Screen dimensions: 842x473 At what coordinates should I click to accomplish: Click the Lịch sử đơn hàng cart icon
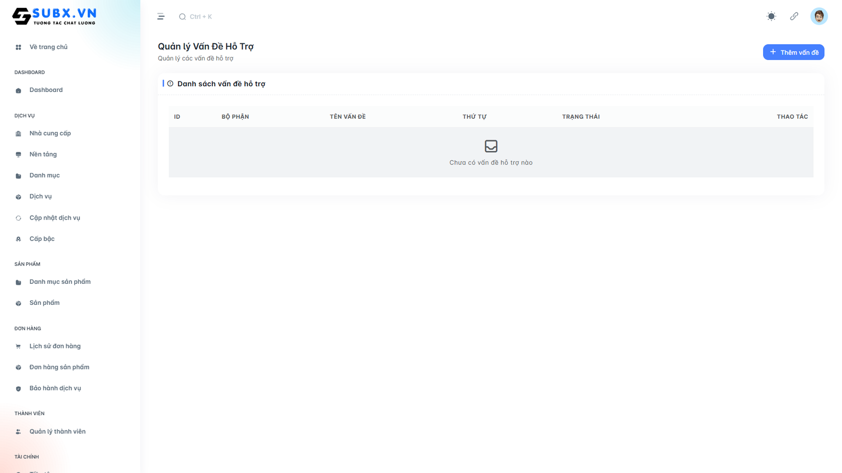click(x=18, y=346)
